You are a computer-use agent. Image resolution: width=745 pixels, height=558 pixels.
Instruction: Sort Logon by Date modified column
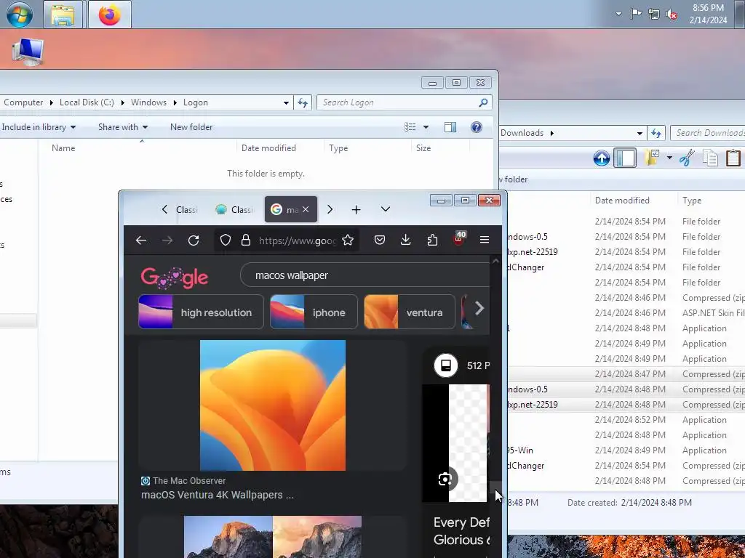tap(268, 148)
